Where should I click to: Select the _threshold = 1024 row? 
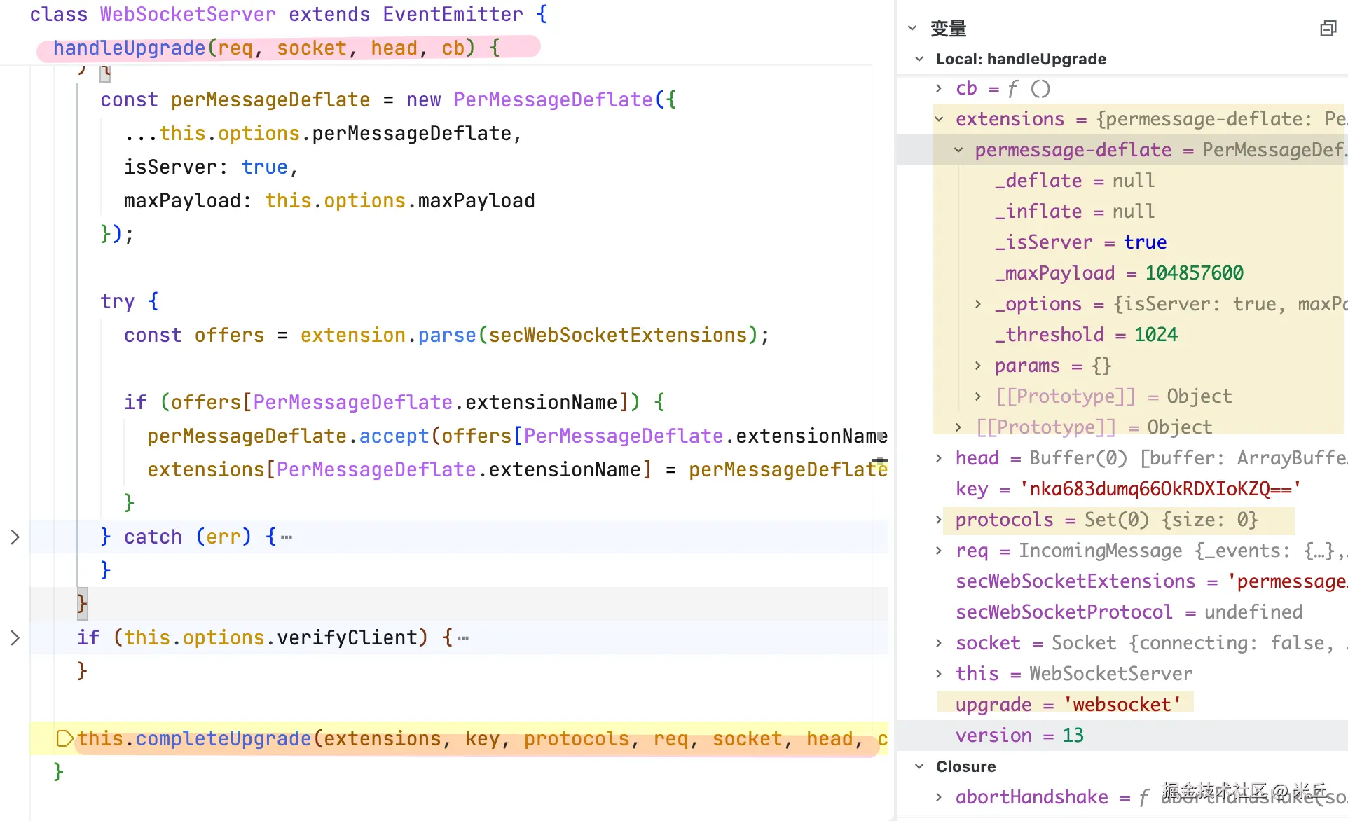click(x=1122, y=335)
